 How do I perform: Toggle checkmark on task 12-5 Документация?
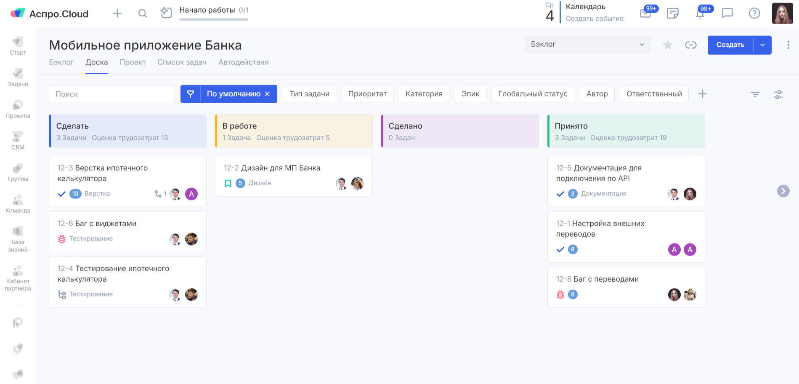tap(560, 194)
